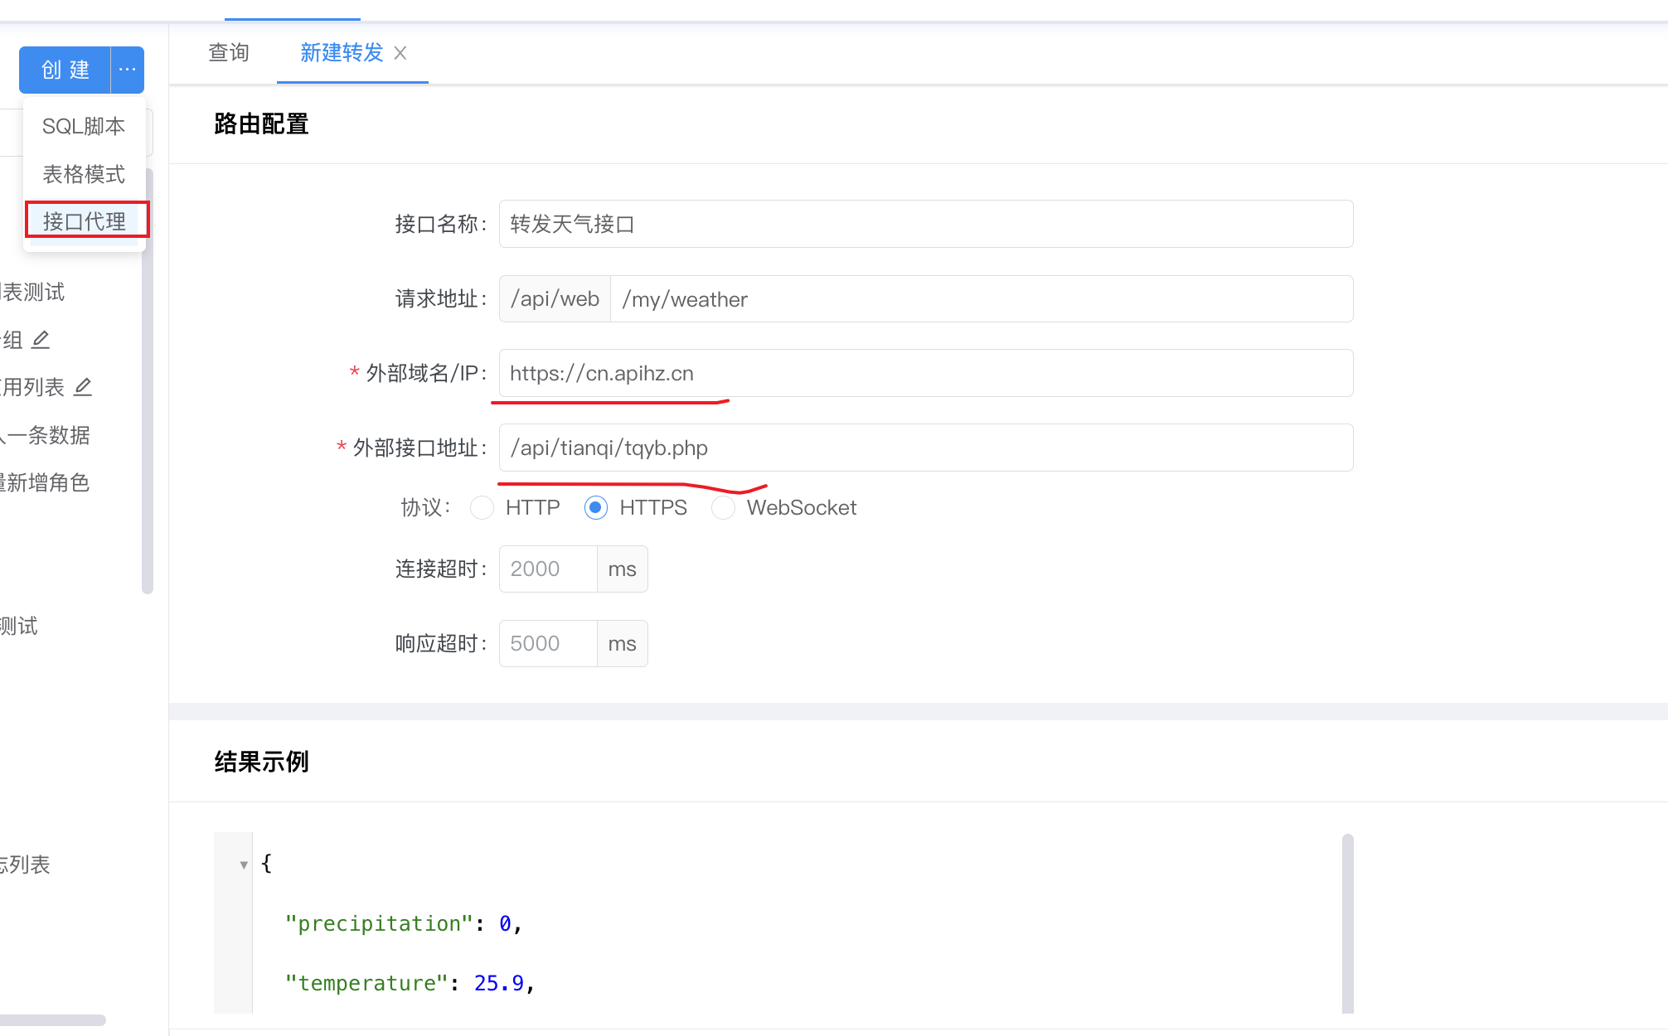Click the 创建 button
The height and width of the screenshot is (1036, 1668).
65,70
